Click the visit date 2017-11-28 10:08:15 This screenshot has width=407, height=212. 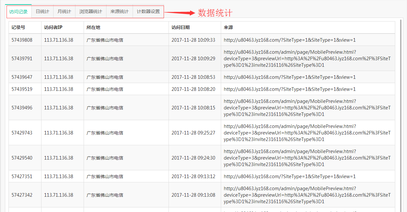[193, 108]
